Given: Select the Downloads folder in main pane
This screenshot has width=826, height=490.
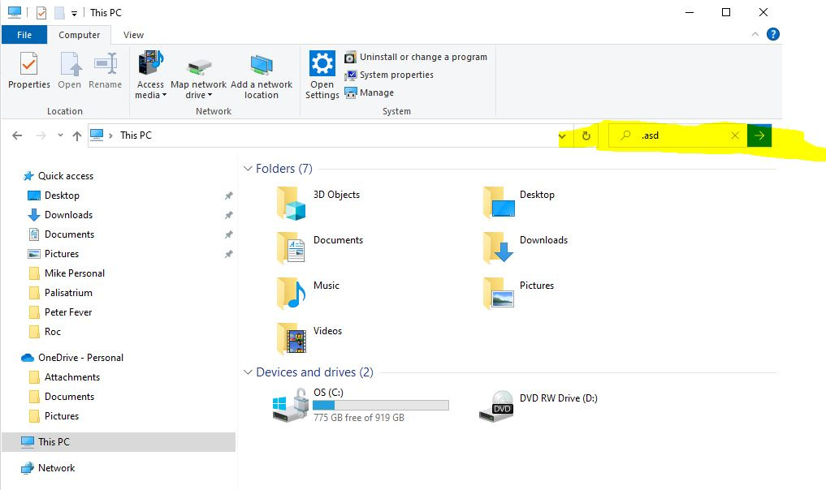Looking at the screenshot, I should tap(525, 248).
